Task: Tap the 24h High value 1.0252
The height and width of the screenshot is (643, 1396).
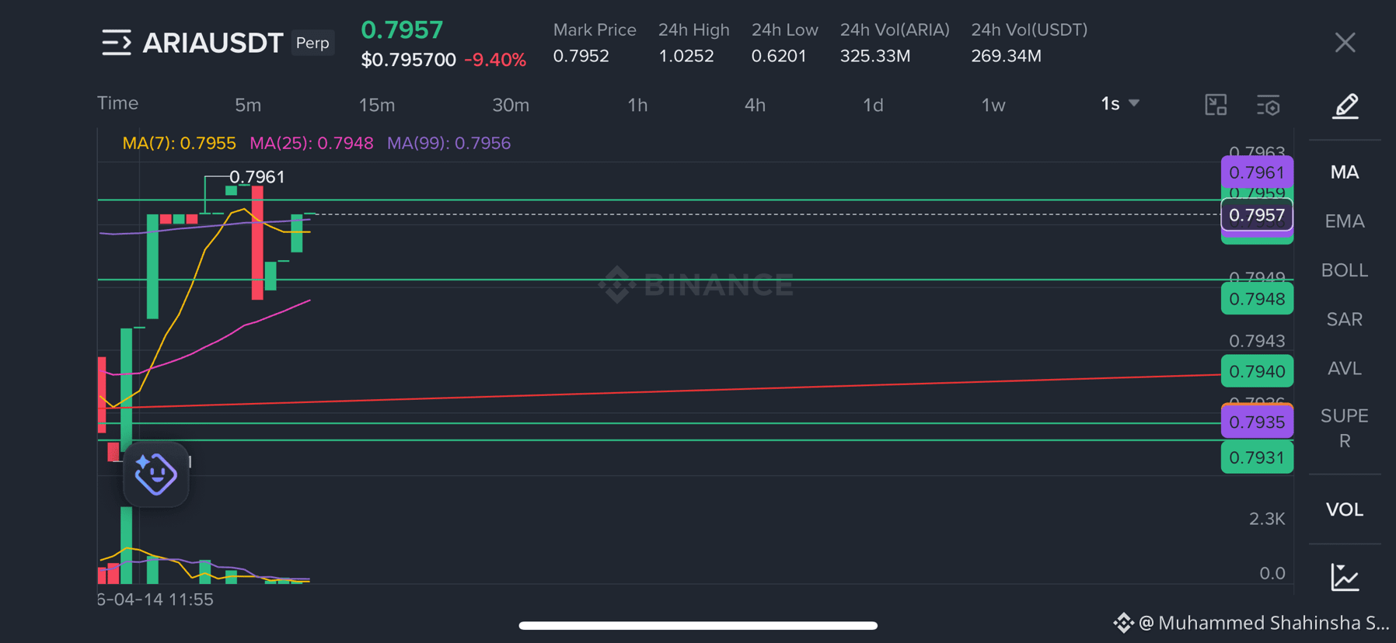Action: 686,56
